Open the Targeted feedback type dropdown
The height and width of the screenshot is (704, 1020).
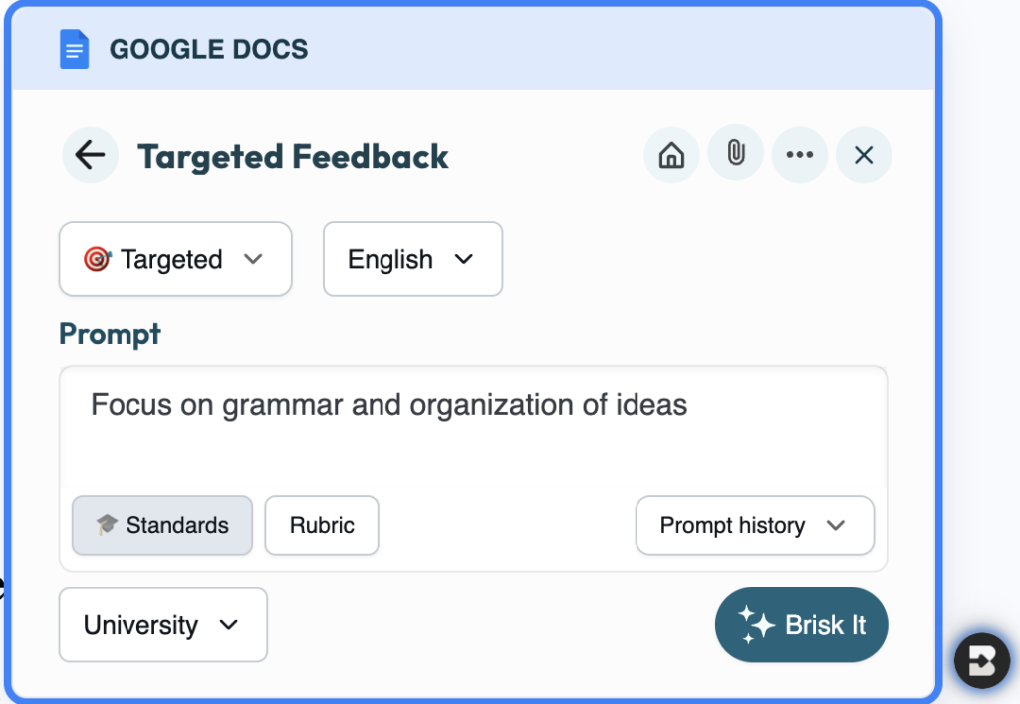[x=175, y=259]
